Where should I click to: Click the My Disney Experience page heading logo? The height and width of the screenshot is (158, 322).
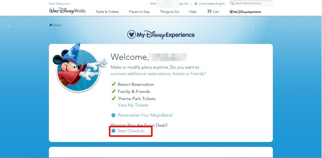coord(161,35)
